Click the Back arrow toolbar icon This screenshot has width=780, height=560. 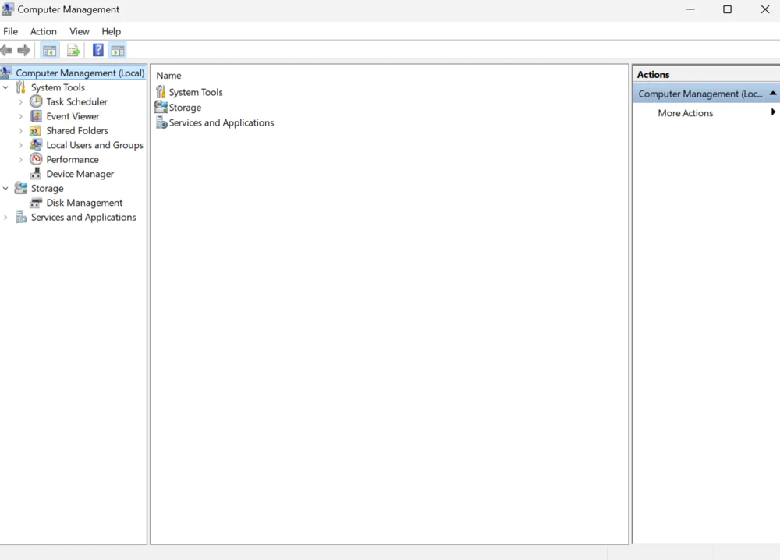point(6,50)
